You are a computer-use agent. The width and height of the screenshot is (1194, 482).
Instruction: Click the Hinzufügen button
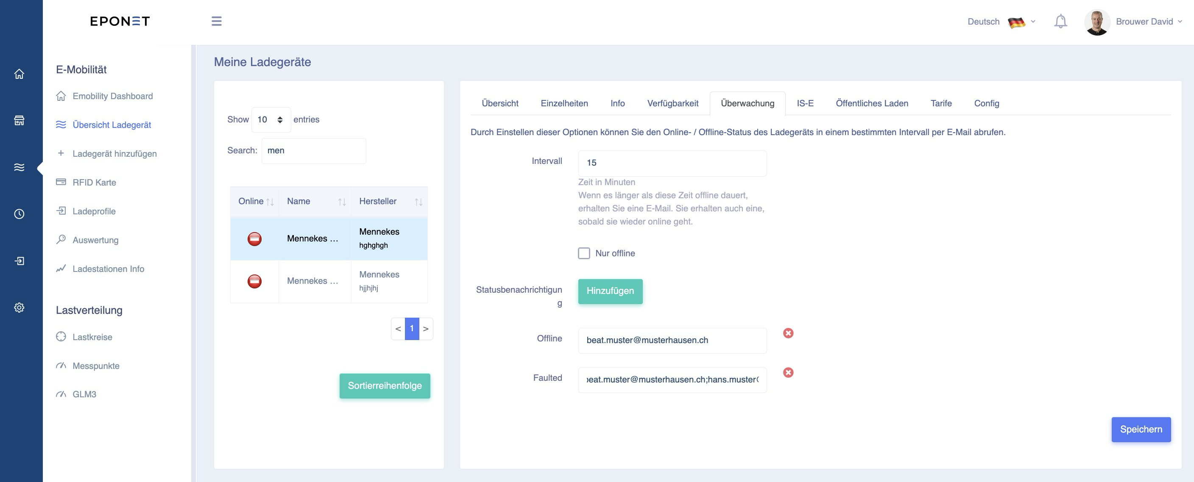click(610, 291)
